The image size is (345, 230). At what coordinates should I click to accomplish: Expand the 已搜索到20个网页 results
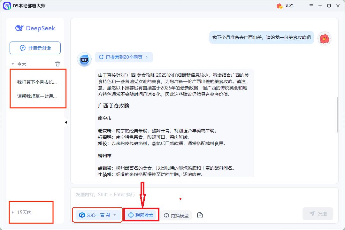124,57
